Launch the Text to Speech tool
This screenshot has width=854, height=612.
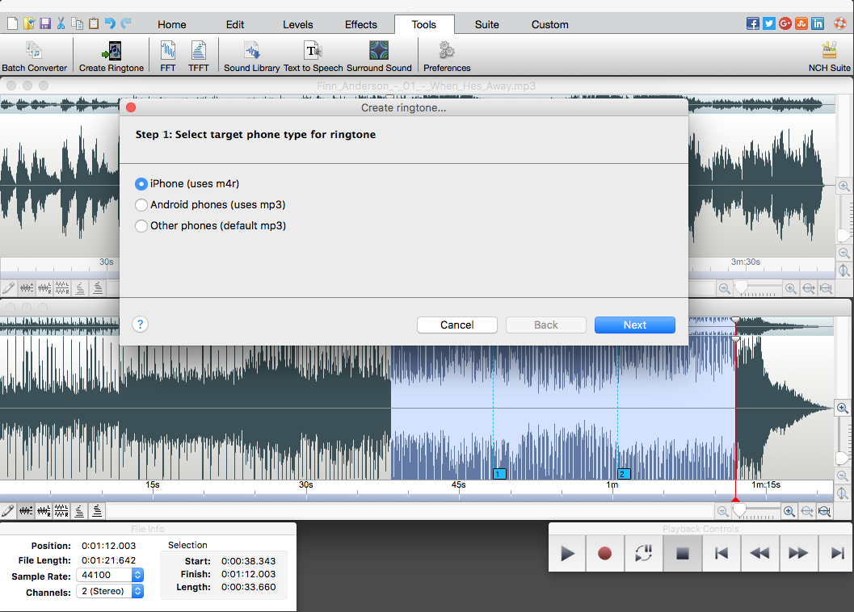(312, 55)
